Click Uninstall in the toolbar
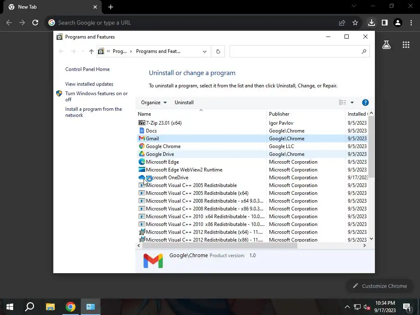Viewport: 420px width, 315px height. pyautogui.click(x=184, y=103)
